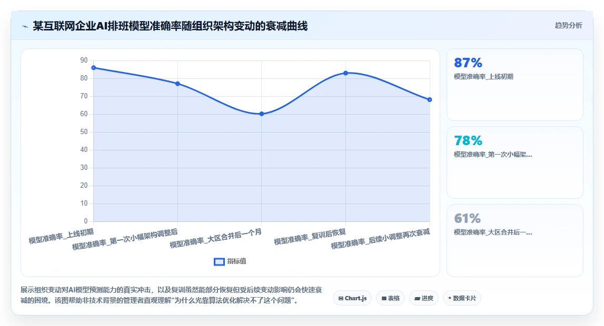Click y-axis value 0
This screenshot has width=604, height=326.
[x=86, y=221]
